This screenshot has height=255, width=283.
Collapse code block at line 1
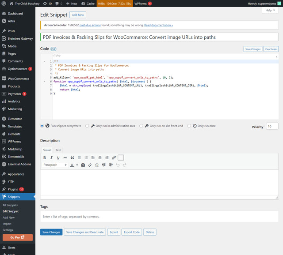(45, 61)
